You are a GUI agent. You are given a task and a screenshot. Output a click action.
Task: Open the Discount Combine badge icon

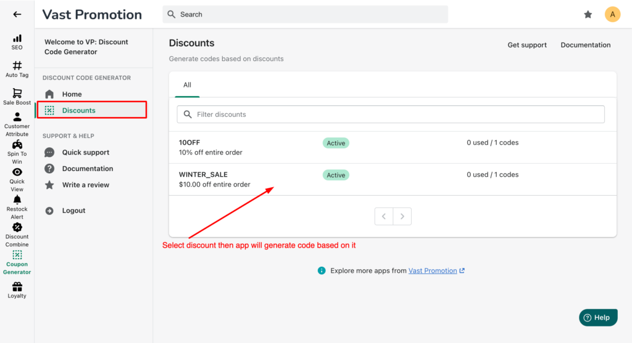pyautogui.click(x=17, y=227)
